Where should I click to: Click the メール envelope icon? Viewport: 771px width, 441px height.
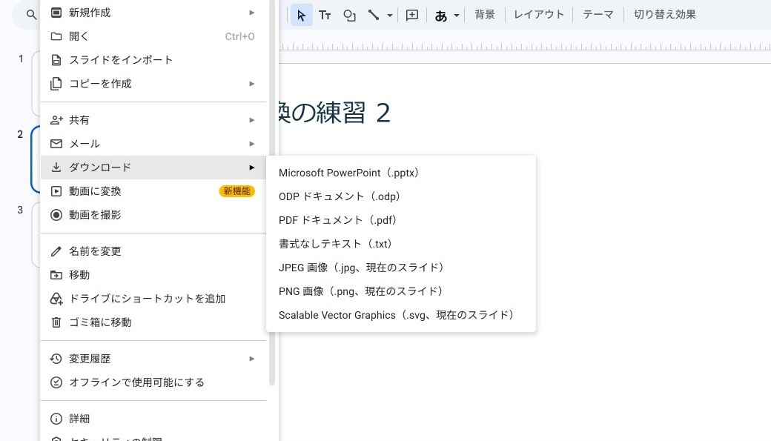point(56,144)
